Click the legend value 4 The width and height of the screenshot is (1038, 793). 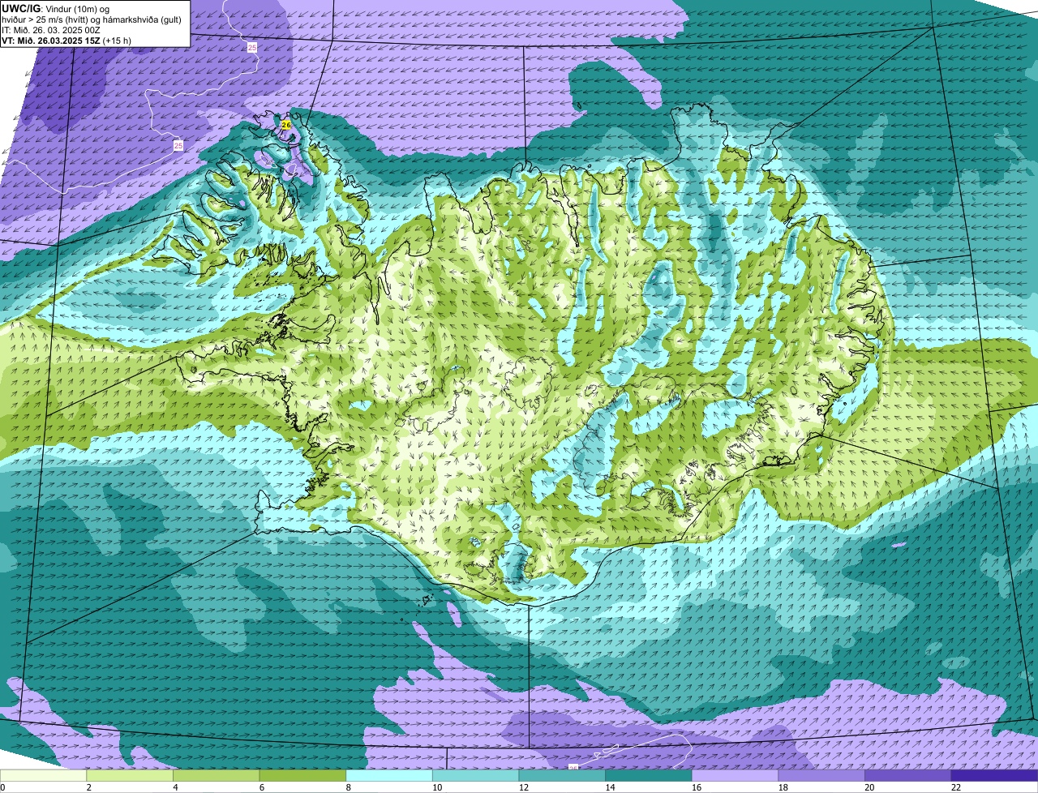pos(175,787)
